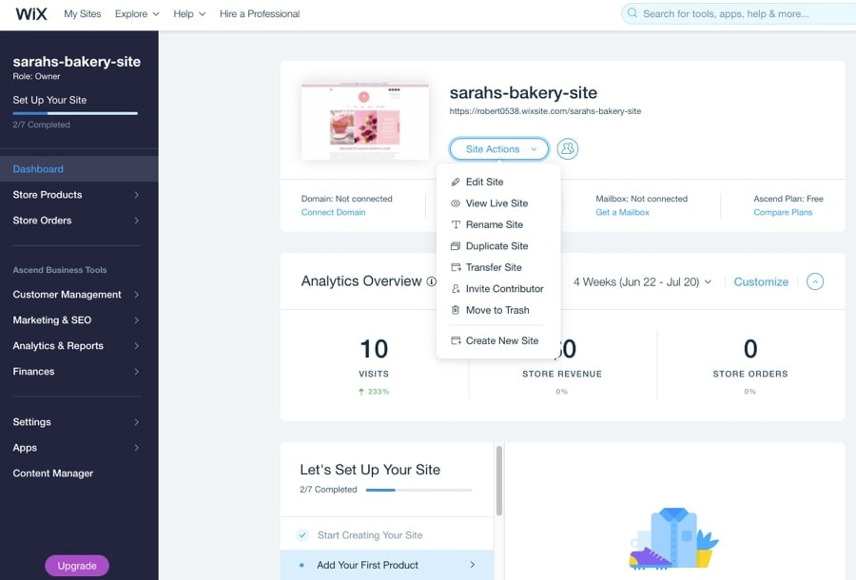
Task: Click checkmark beside Start Creating Your Site
Action: pos(302,534)
